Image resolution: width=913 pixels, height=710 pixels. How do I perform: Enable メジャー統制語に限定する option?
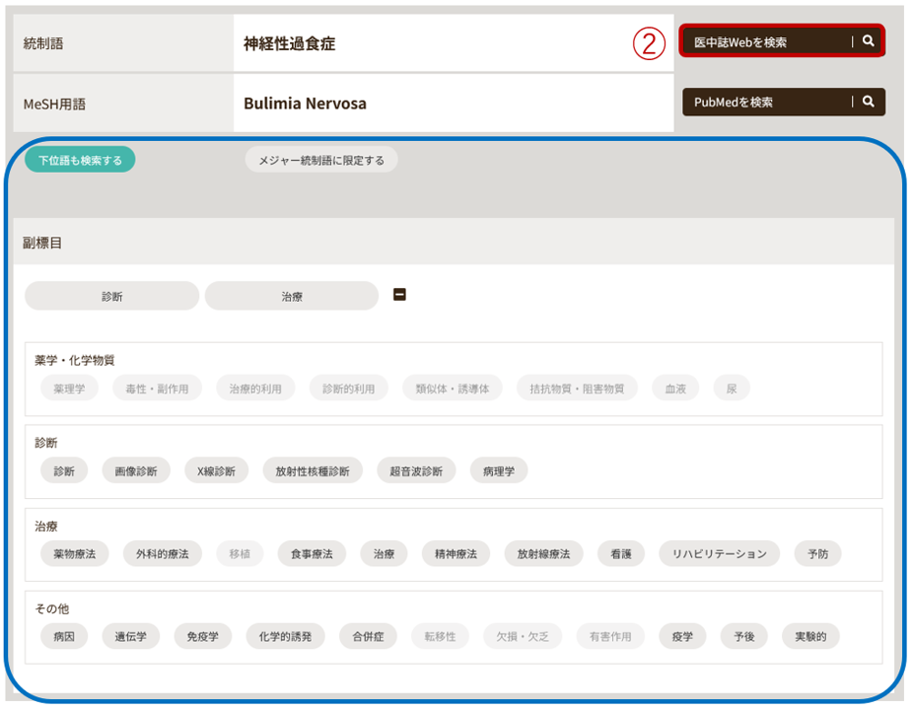coord(320,159)
